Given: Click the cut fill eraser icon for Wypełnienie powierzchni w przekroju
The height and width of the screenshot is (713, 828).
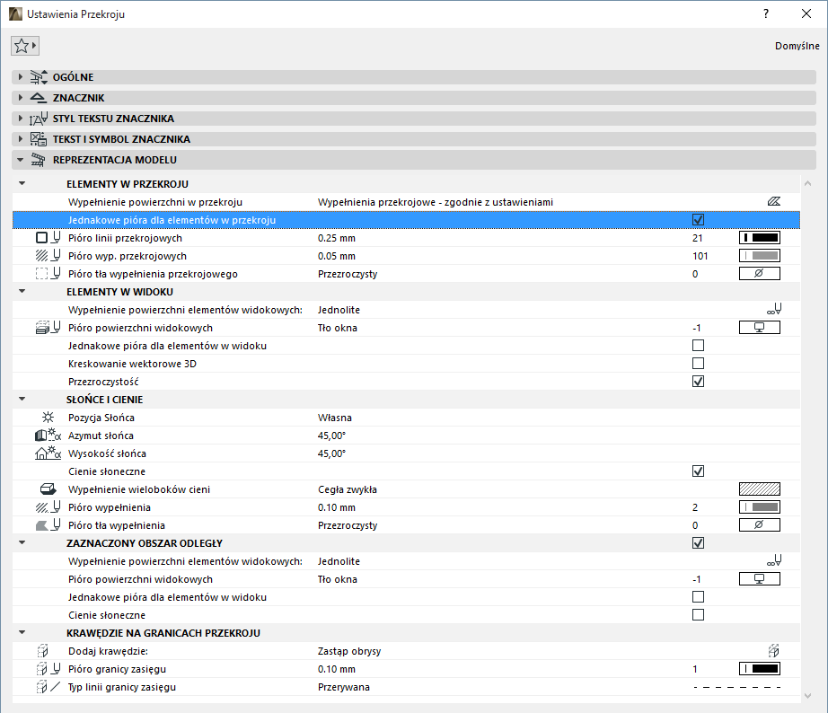Looking at the screenshot, I should click(773, 202).
